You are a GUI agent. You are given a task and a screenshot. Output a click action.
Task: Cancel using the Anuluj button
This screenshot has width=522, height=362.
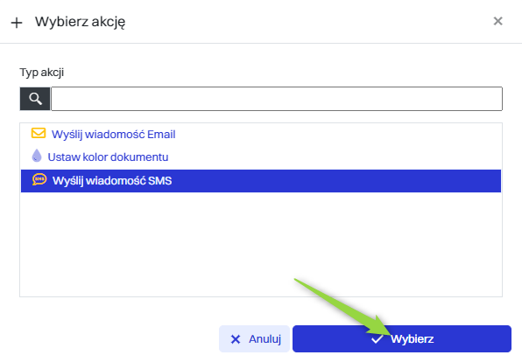click(x=254, y=338)
